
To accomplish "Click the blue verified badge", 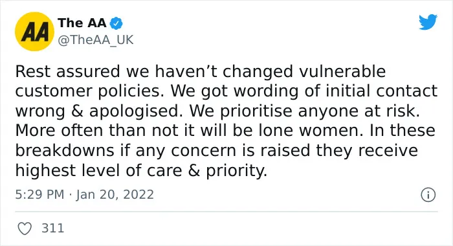I will point(116,23).
